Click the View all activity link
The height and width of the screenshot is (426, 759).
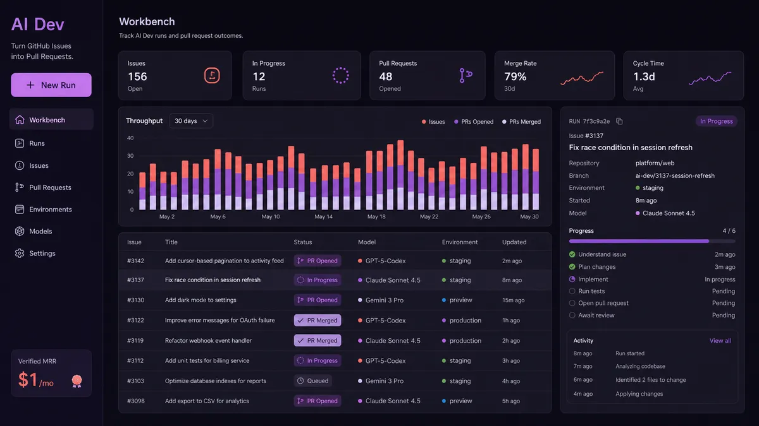[x=720, y=341]
